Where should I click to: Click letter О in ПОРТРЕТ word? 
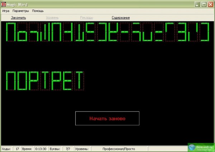click(x=22, y=81)
